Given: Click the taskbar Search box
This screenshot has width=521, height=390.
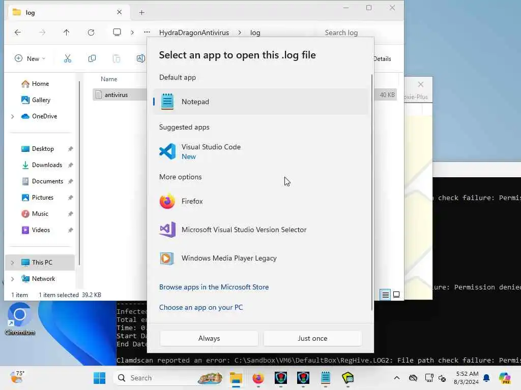Looking at the screenshot, I should pos(168,378).
